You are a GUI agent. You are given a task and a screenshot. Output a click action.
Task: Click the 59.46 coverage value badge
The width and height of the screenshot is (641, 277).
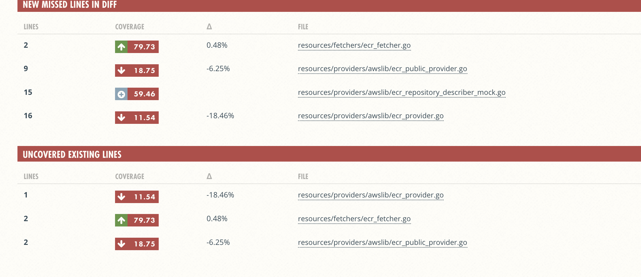tap(143, 94)
